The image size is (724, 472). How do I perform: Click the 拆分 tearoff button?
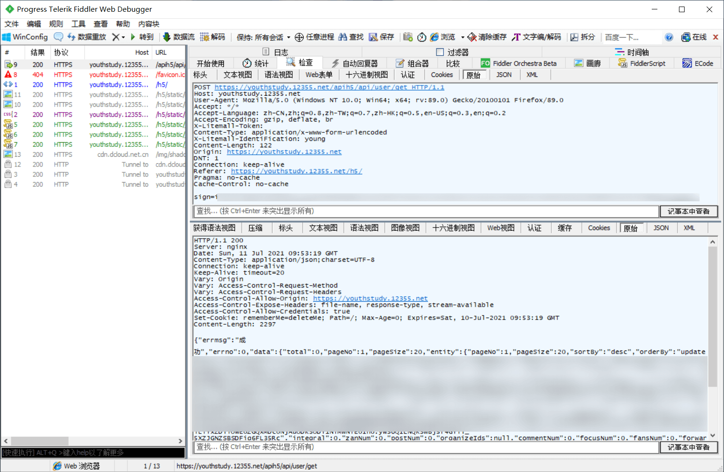pos(582,37)
